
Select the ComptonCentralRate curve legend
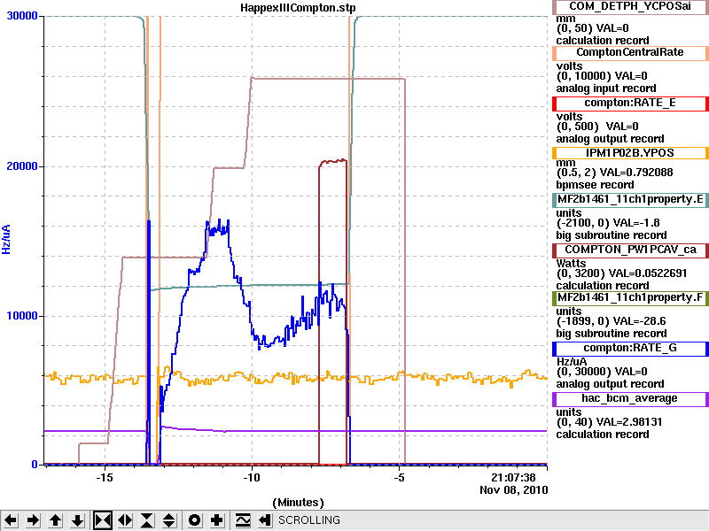[x=630, y=52]
